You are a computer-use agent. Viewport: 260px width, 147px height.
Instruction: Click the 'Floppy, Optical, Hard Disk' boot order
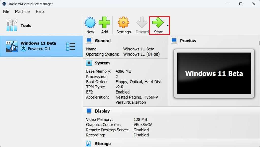[x=139, y=82]
